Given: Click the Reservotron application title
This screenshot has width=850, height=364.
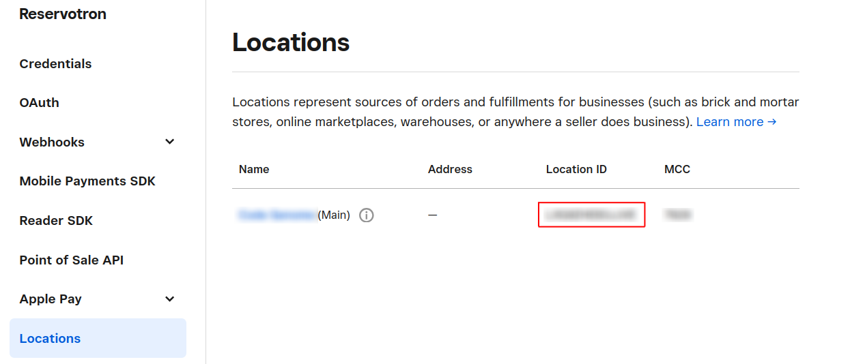Looking at the screenshot, I should point(63,14).
